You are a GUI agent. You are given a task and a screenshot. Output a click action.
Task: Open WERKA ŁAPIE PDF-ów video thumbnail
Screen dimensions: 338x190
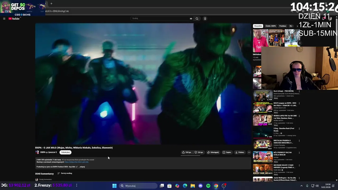263,120
